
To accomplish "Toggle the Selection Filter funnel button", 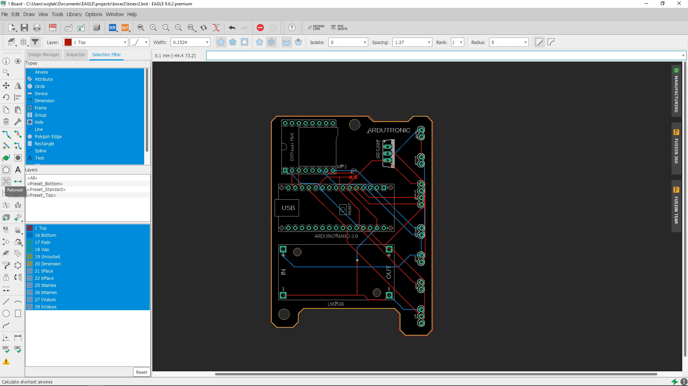I will coord(35,42).
